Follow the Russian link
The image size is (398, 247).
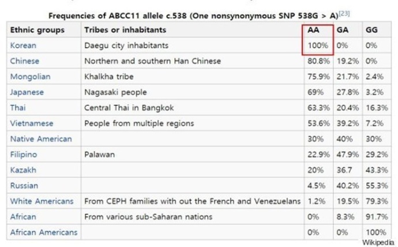(x=24, y=185)
